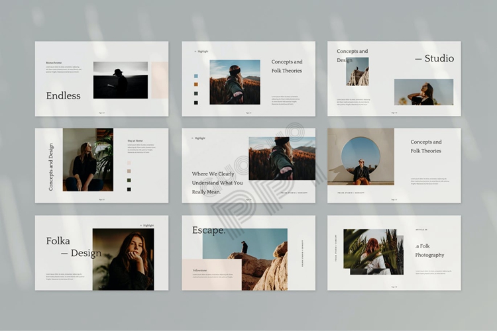Screen dimensions: 497x331
Task: Choose the black swatch on Stay at Home slide
Action: (129, 189)
